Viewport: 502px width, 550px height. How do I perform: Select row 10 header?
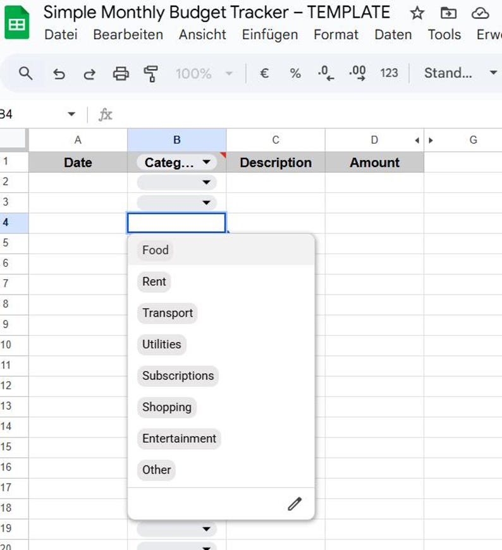click(14, 345)
